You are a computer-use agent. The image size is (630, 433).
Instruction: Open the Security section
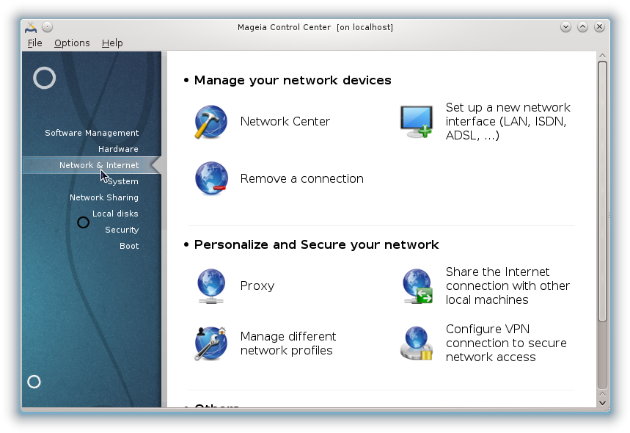(x=122, y=230)
